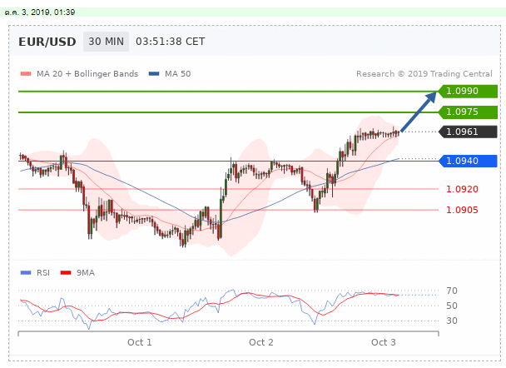Click the Oct 3 date label

384,342
